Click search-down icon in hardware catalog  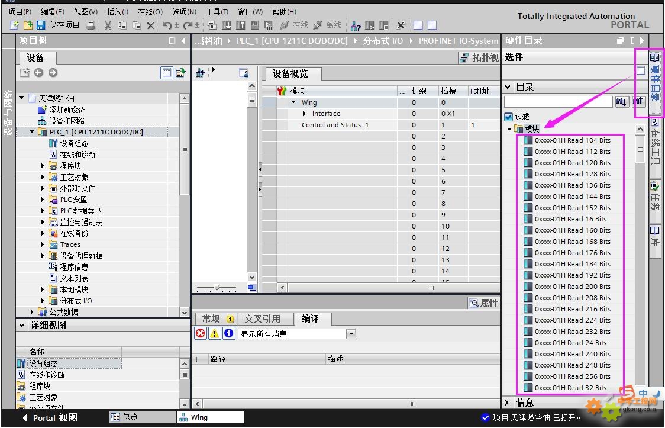(621, 101)
